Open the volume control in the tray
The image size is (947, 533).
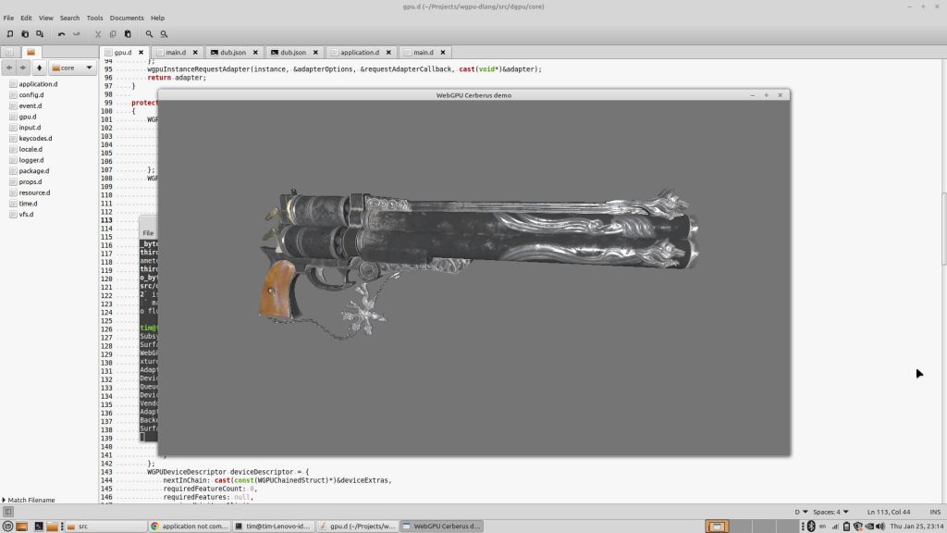[880, 527]
